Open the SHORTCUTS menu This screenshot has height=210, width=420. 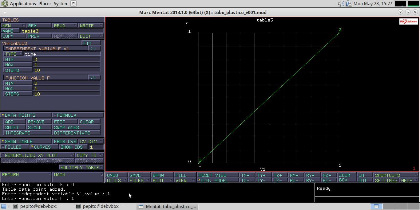[x=396, y=175]
